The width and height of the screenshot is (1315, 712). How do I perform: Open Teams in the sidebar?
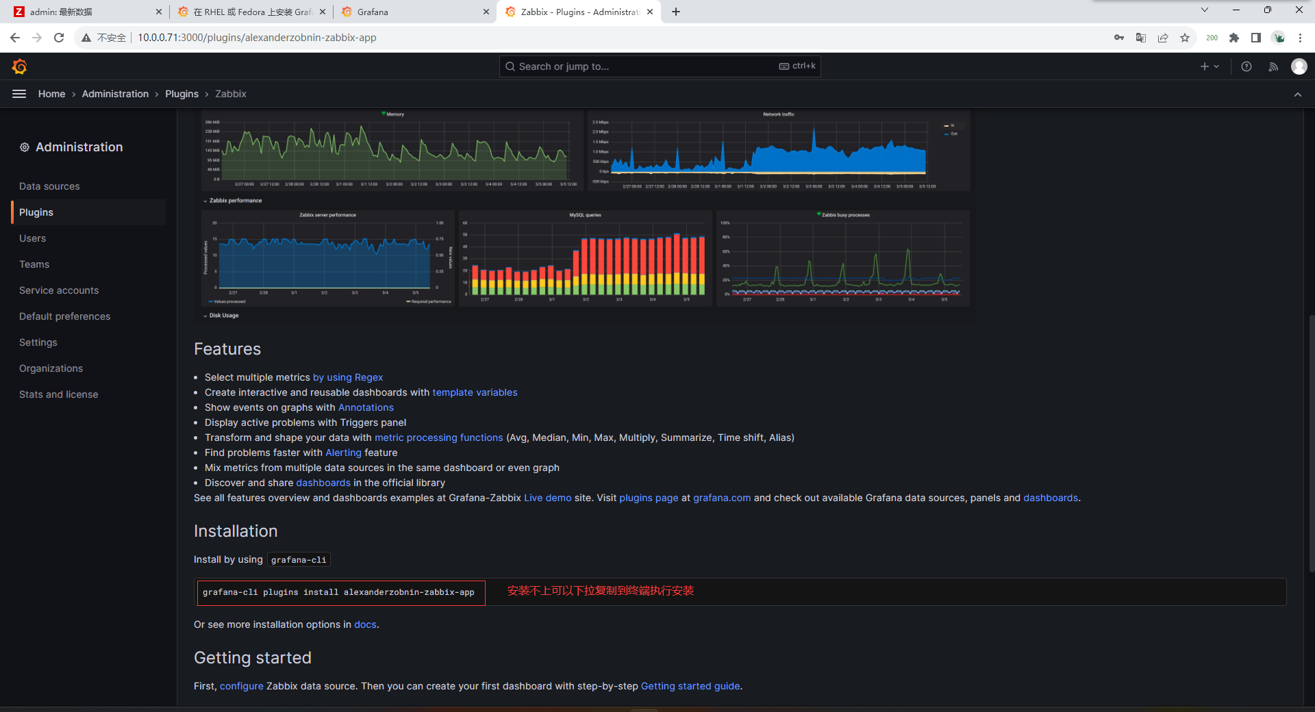pyautogui.click(x=34, y=264)
